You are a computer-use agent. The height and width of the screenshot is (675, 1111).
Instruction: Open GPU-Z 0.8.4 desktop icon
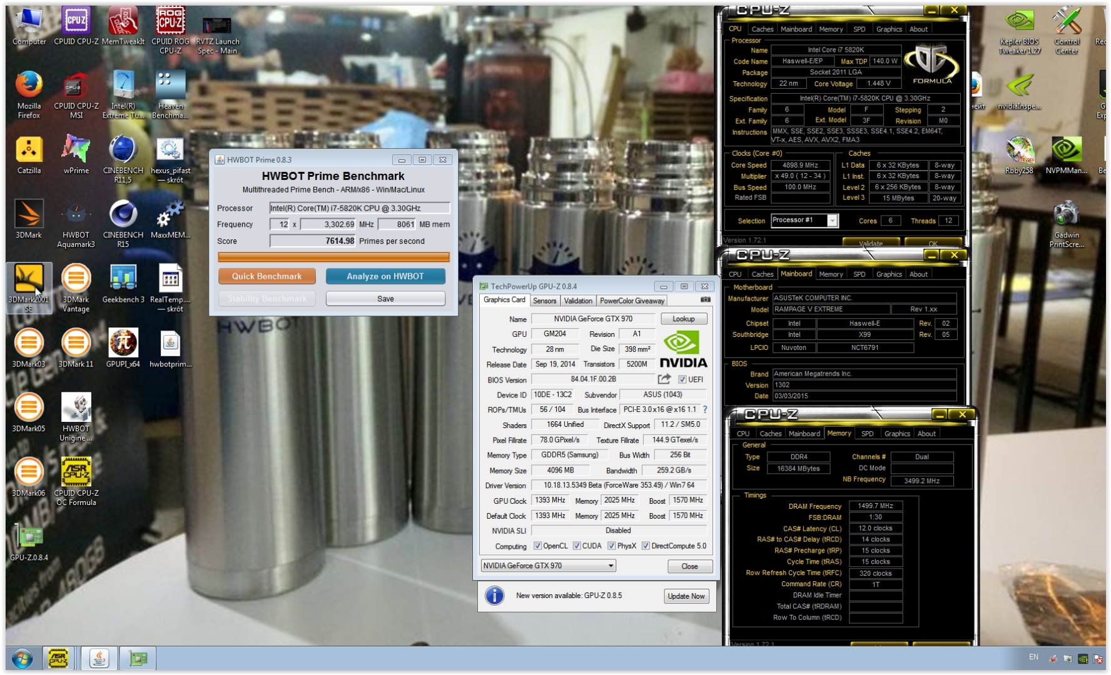tap(29, 541)
